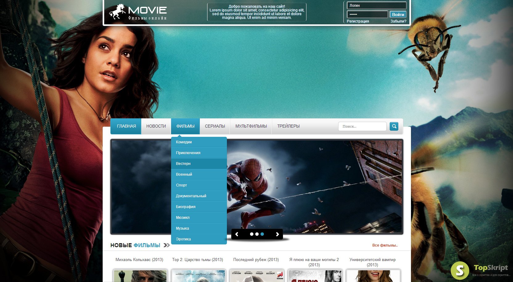The height and width of the screenshot is (282, 513).
Task: Open Михаэль Кольхаас (2013) title
Action: [x=139, y=260]
